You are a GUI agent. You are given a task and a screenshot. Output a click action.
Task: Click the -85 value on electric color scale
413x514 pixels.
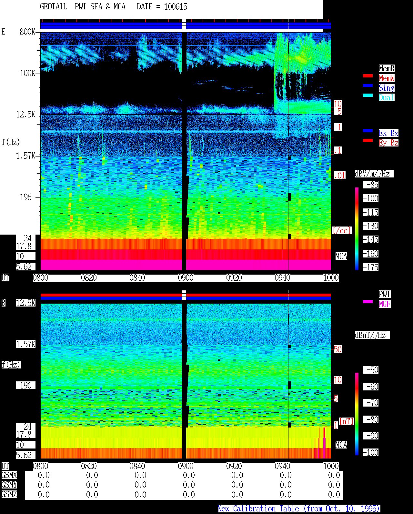371,185
